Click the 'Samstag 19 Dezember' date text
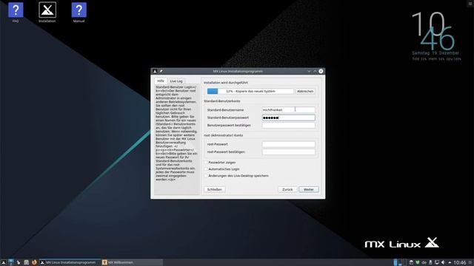The height and width of the screenshot is (266, 474). pyautogui.click(x=435, y=53)
